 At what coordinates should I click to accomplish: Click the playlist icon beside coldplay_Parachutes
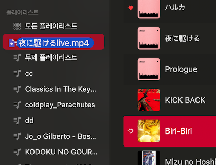(17, 105)
